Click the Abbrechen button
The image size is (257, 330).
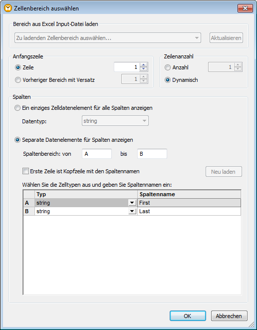(x=229, y=316)
